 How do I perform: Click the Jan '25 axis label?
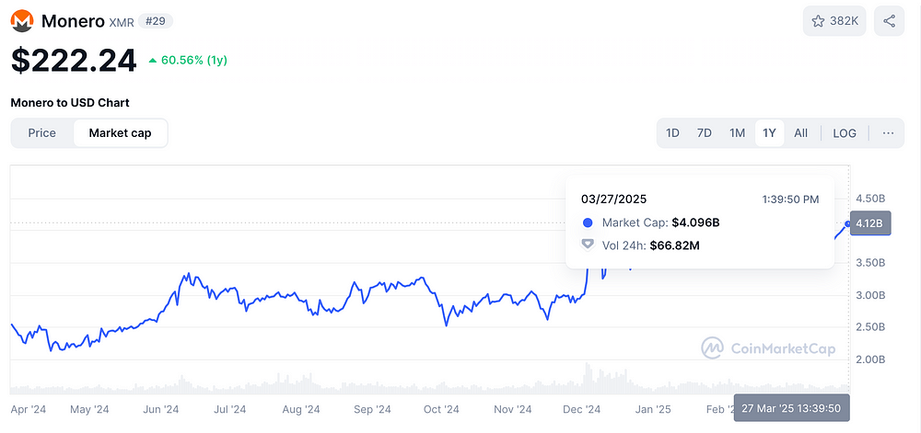point(653,409)
